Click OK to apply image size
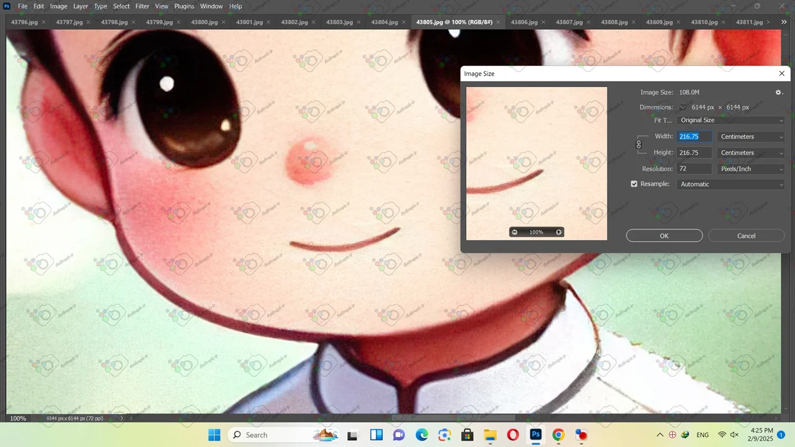This screenshot has width=795, height=447. click(x=664, y=236)
